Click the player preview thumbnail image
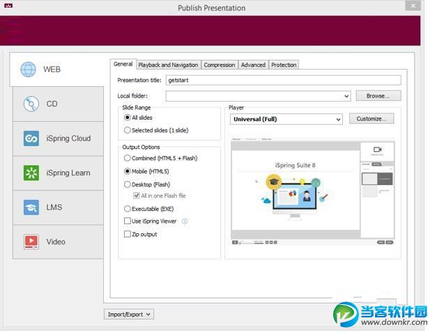 tap(312, 191)
